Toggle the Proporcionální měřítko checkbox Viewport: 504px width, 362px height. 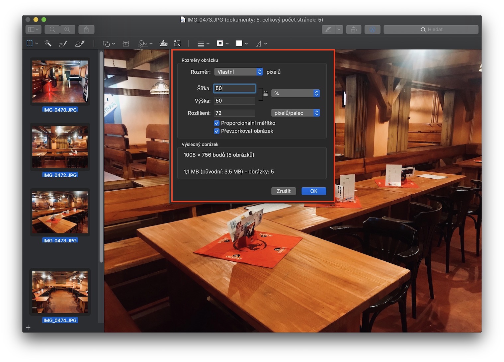coord(217,123)
